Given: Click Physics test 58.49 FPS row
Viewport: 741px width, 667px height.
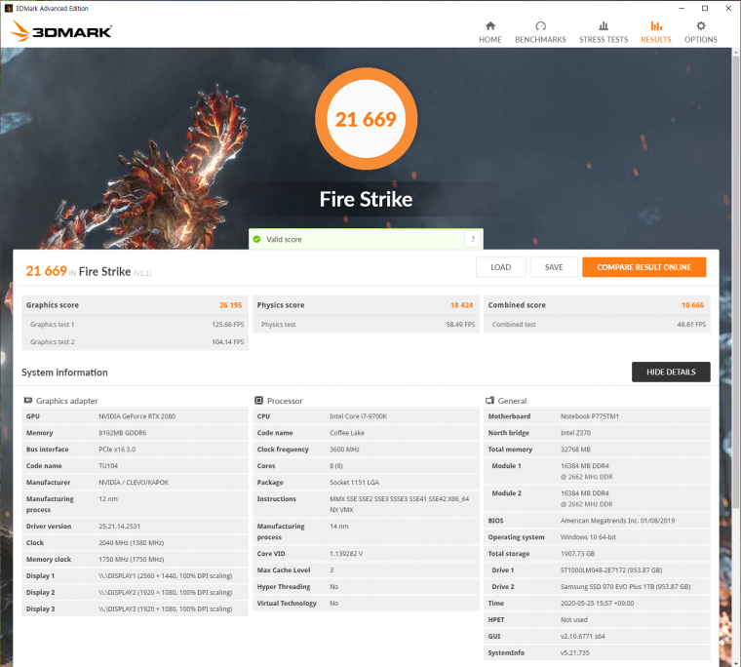Looking at the screenshot, I should tap(366, 325).
